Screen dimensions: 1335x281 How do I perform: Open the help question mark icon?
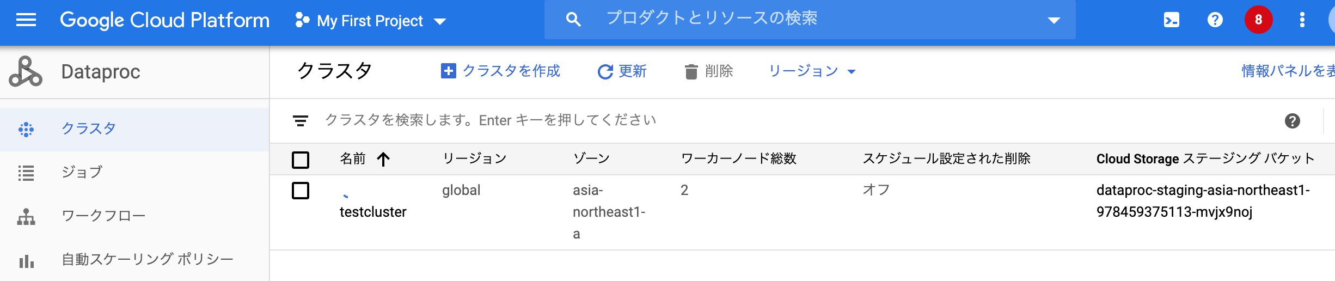[x=1215, y=20]
